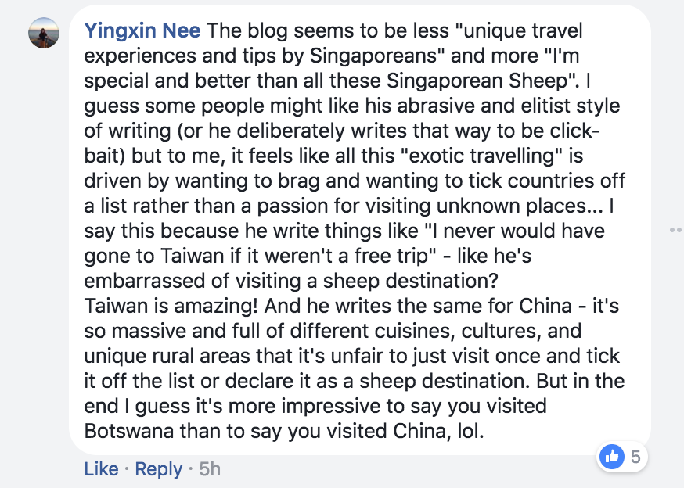View the reaction count of 5
This screenshot has height=488, width=684.
point(635,457)
